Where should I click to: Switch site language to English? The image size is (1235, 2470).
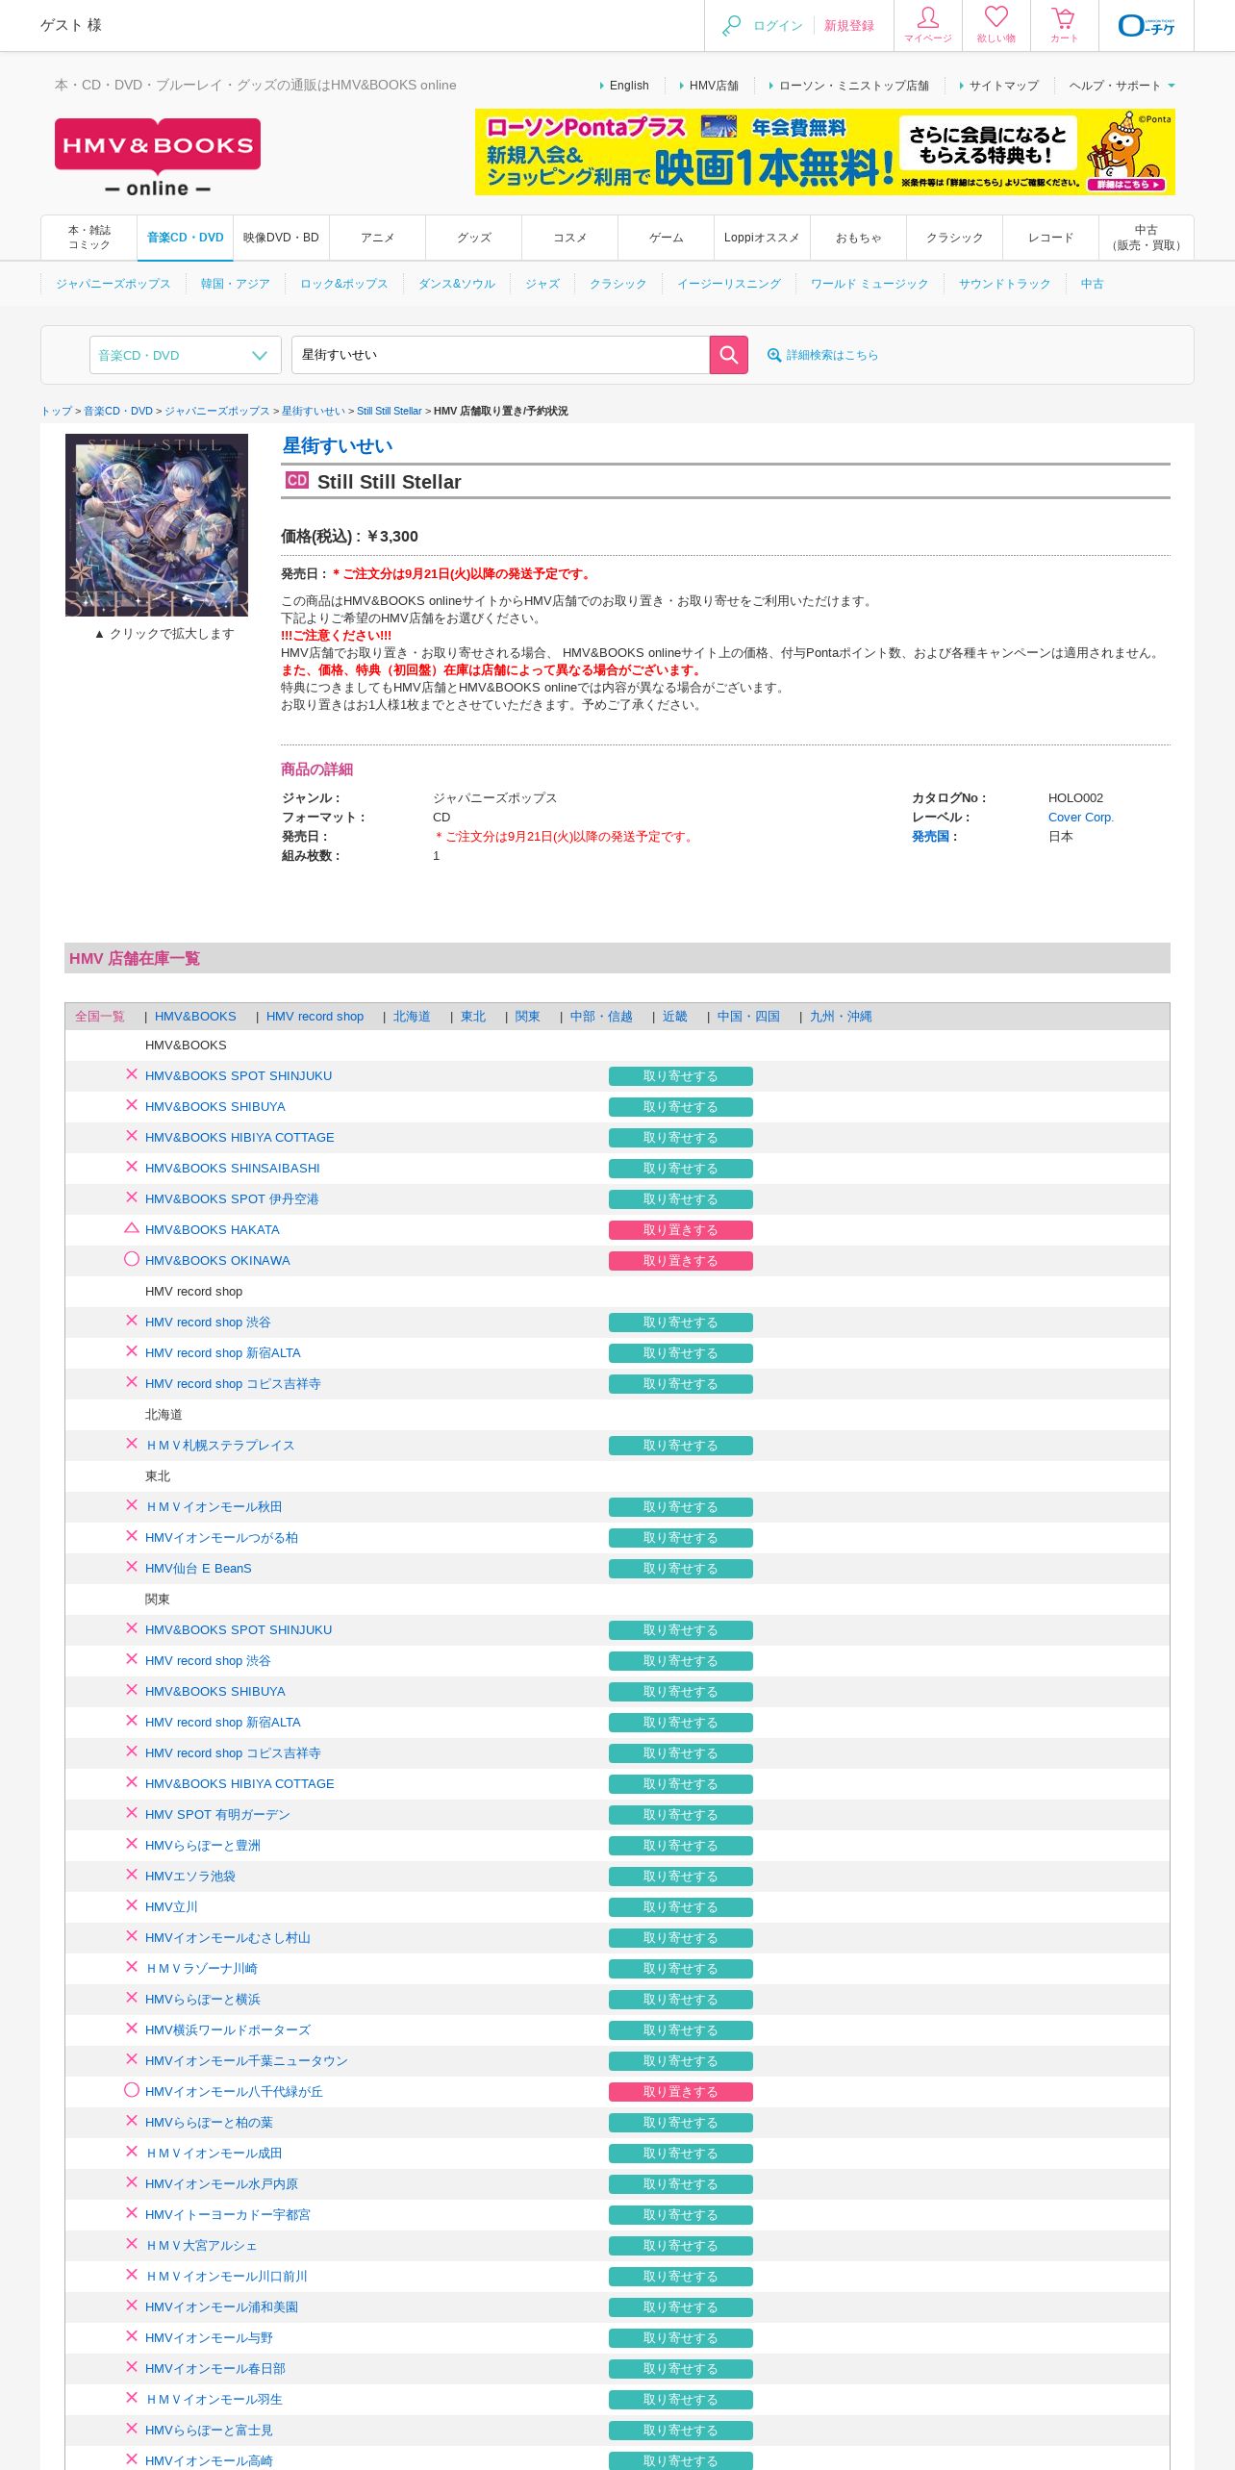[x=629, y=86]
